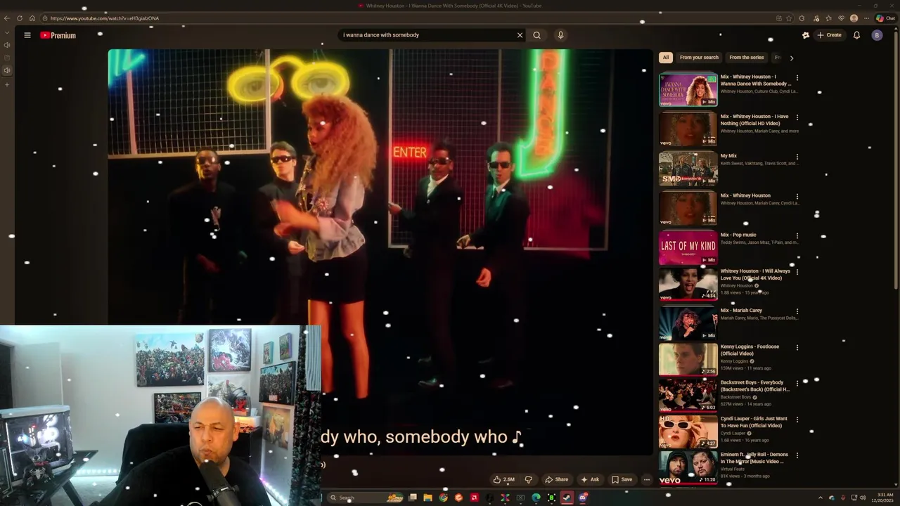Open the account avatar menu

[x=877, y=35]
